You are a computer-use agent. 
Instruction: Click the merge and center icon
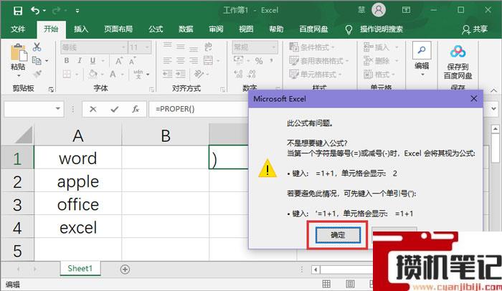tap(208, 60)
